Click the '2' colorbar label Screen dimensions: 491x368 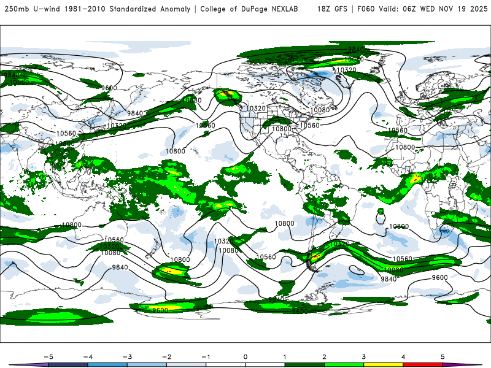(324, 357)
